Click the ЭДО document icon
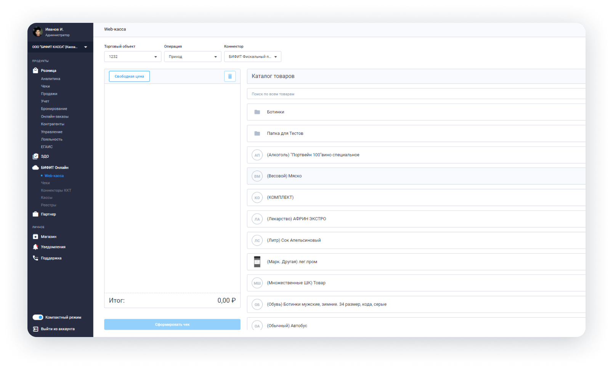Image resolution: width=613 pixels, height=369 pixels. [35, 156]
